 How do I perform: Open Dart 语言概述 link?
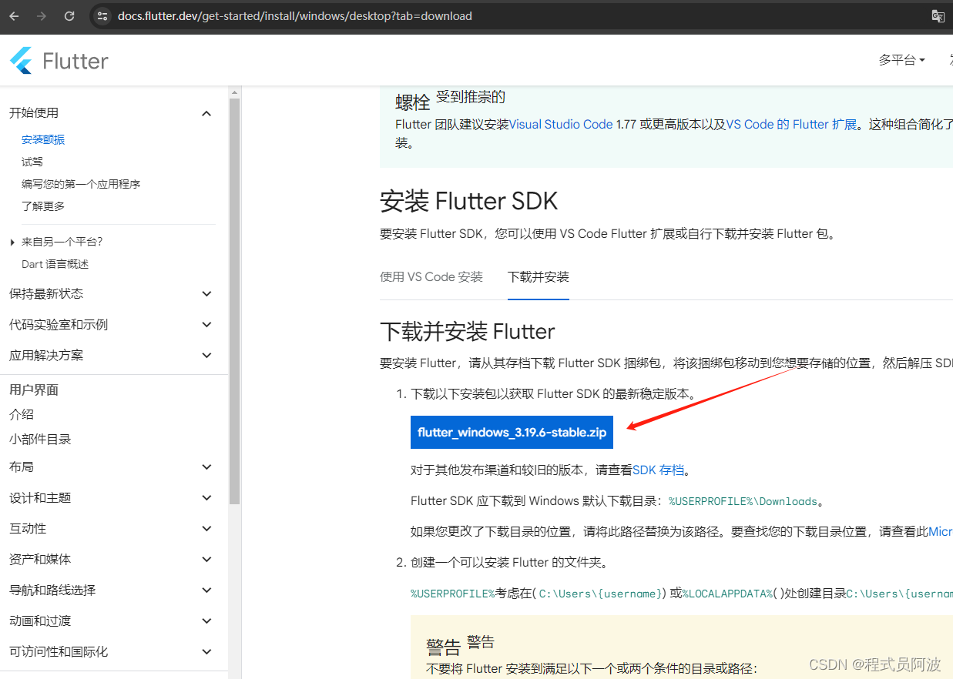pos(55,264)
